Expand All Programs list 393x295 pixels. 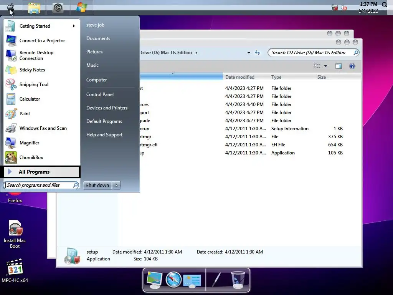[x=41, y=172]
